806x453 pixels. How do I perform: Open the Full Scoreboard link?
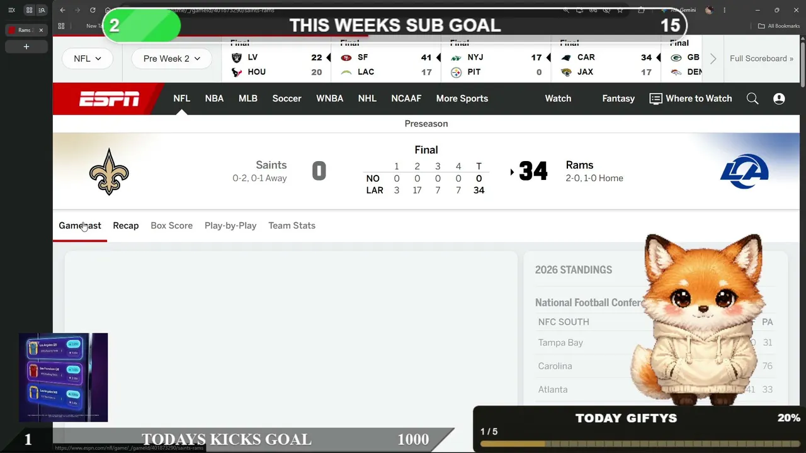point(761,59)
